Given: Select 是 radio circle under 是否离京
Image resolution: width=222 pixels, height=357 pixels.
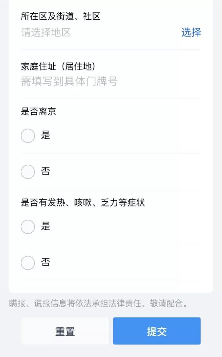Looking at the screenshot, I should (x=28, y=136).
